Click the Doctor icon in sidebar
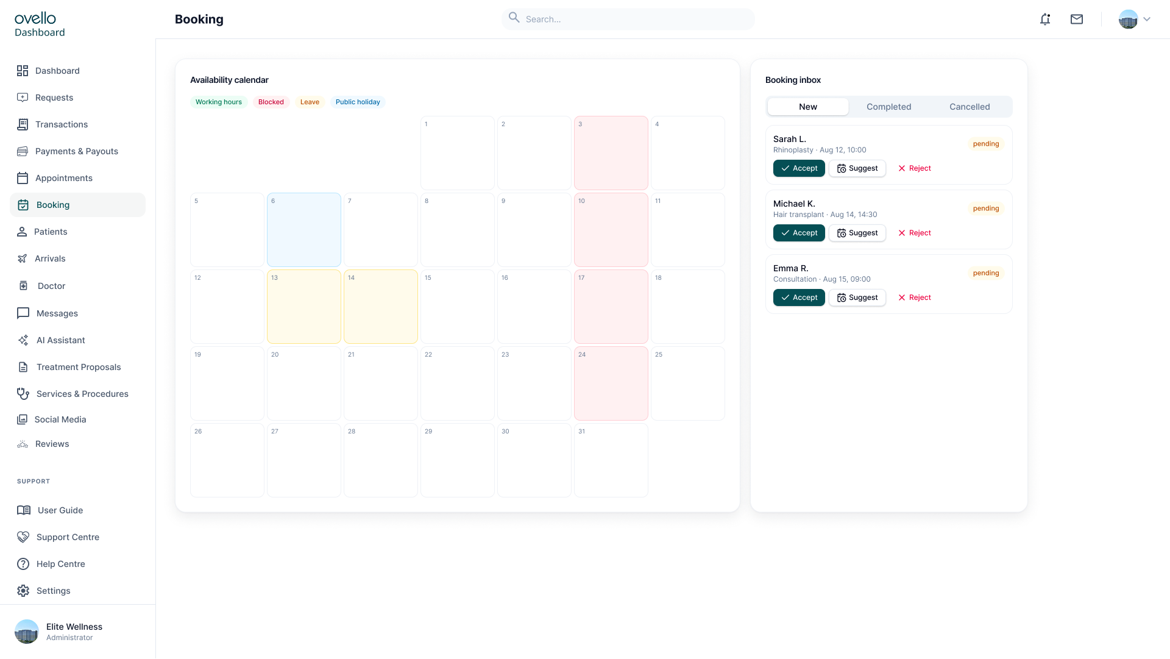 (x=23, y=286)
